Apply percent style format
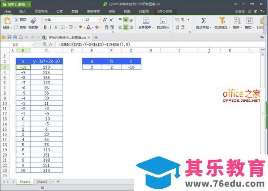The height and width of the screenshot is (191, 268). tap(183, 20)
